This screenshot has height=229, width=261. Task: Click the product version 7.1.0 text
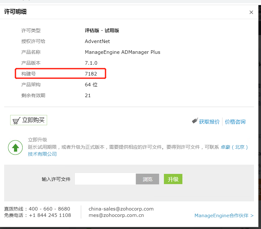click(91, 63)
